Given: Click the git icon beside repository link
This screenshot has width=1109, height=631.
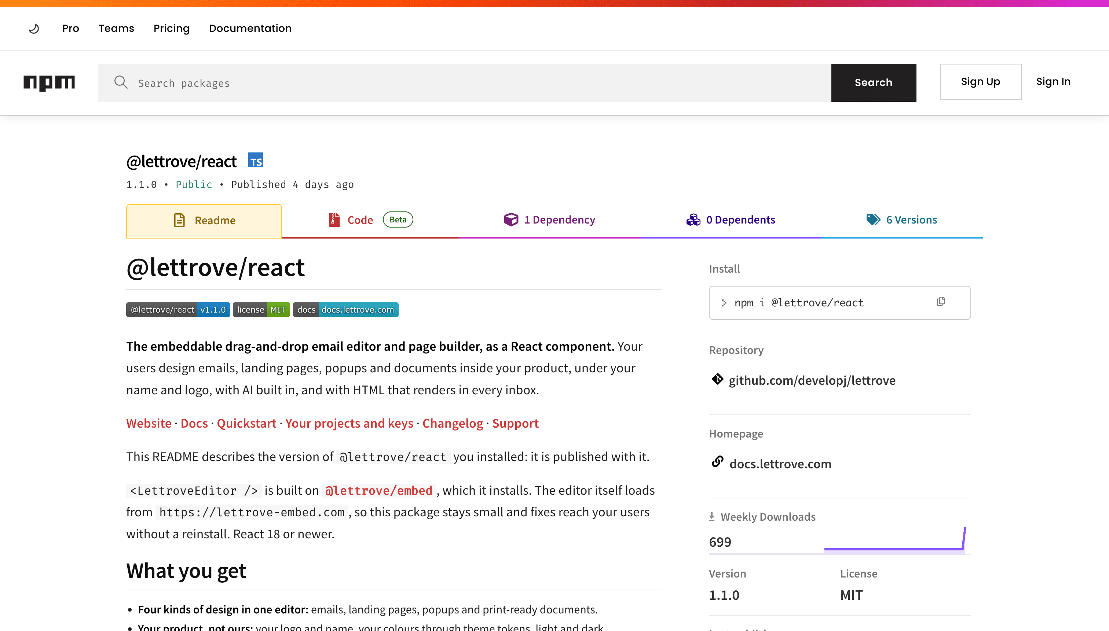Looking at the screenshot, I should tap(717, 379).
